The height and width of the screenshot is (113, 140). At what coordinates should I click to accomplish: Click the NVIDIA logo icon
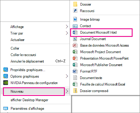pyautogui.click(x=6, y=83)
